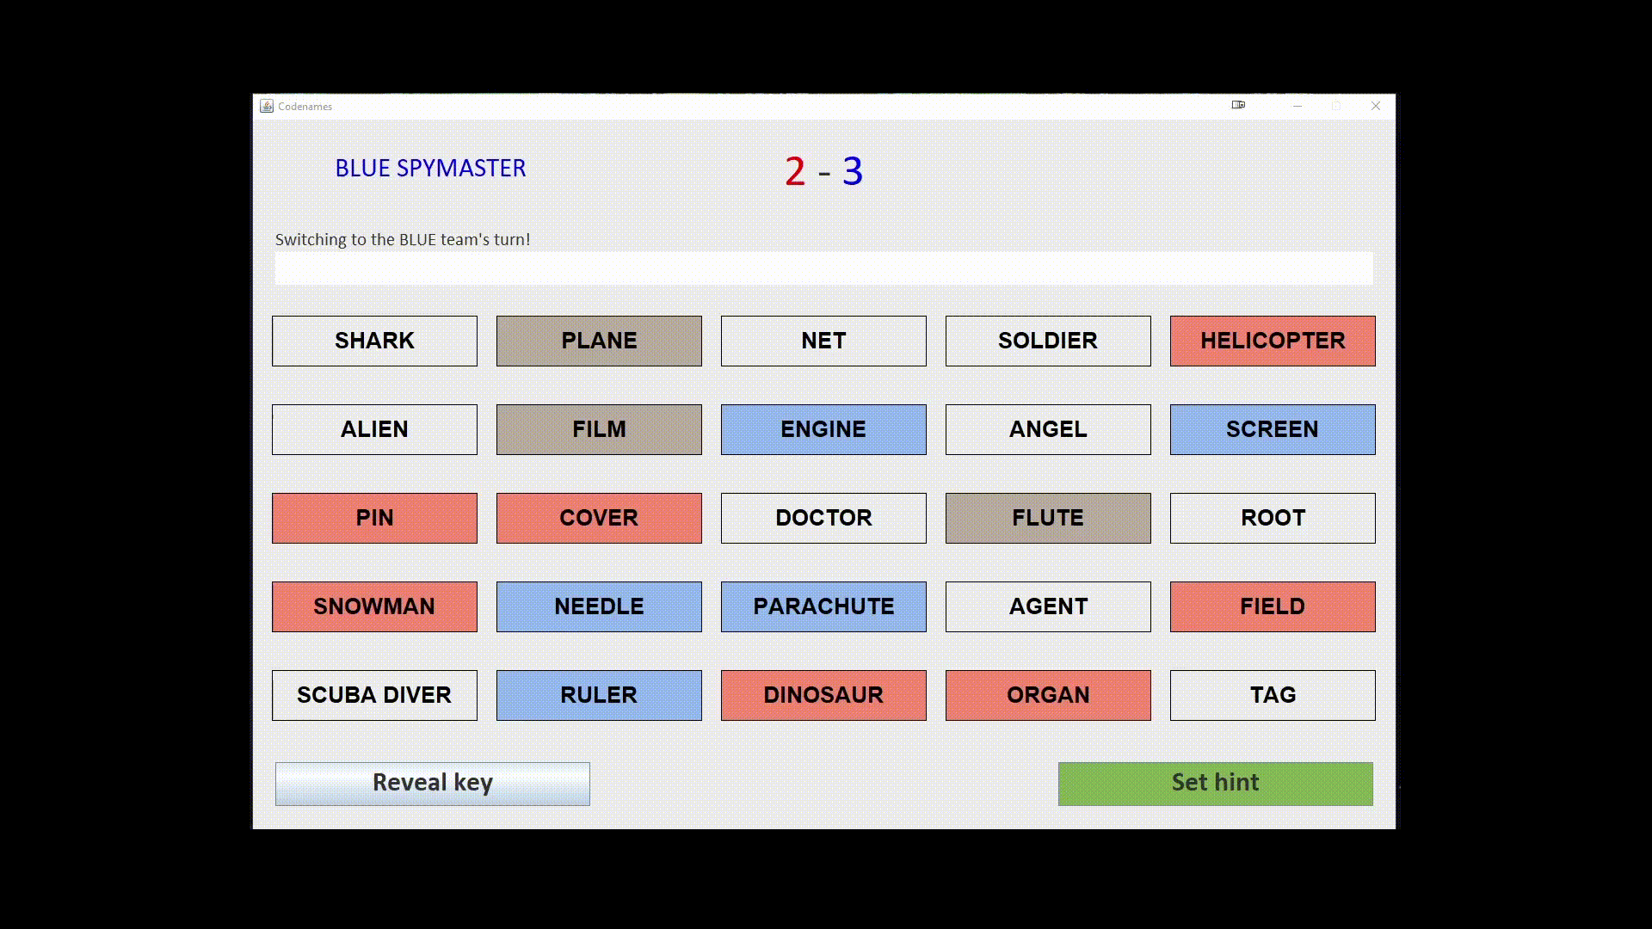The height and width of the screenshot is (929, 1652).
Task: Click the ENGINE blue card
Action: coord(823,428)
